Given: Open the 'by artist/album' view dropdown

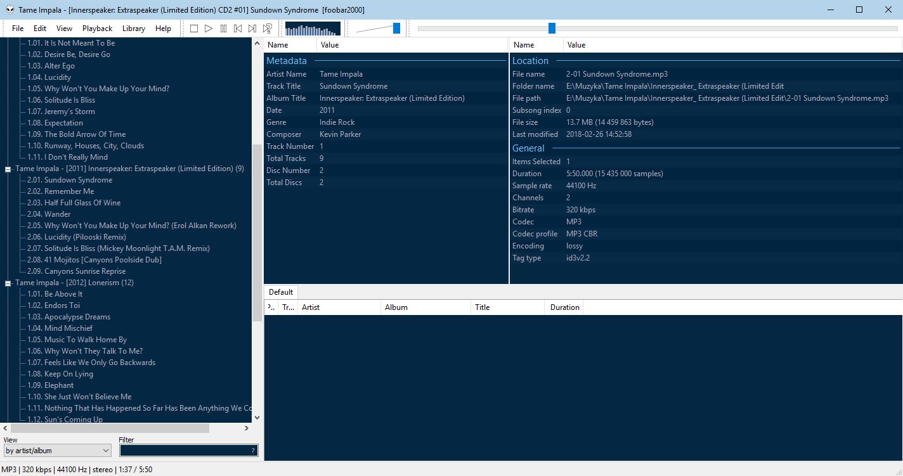Looking at the screenshot, I should pos(57,451).
